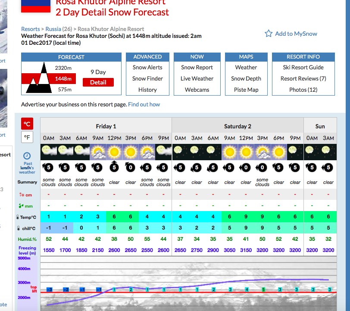Open Snow Alerts
The height and width of the screenshot is (311, 350).
(147, 67)
